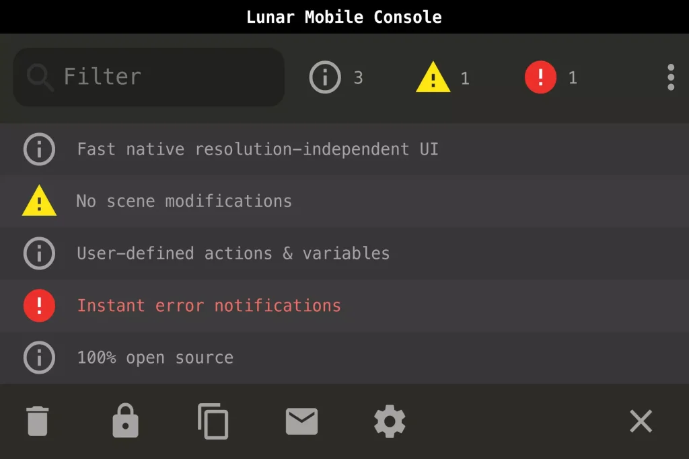
Task: Click the info icon beside 100% open source
Action: click(39, 358)
